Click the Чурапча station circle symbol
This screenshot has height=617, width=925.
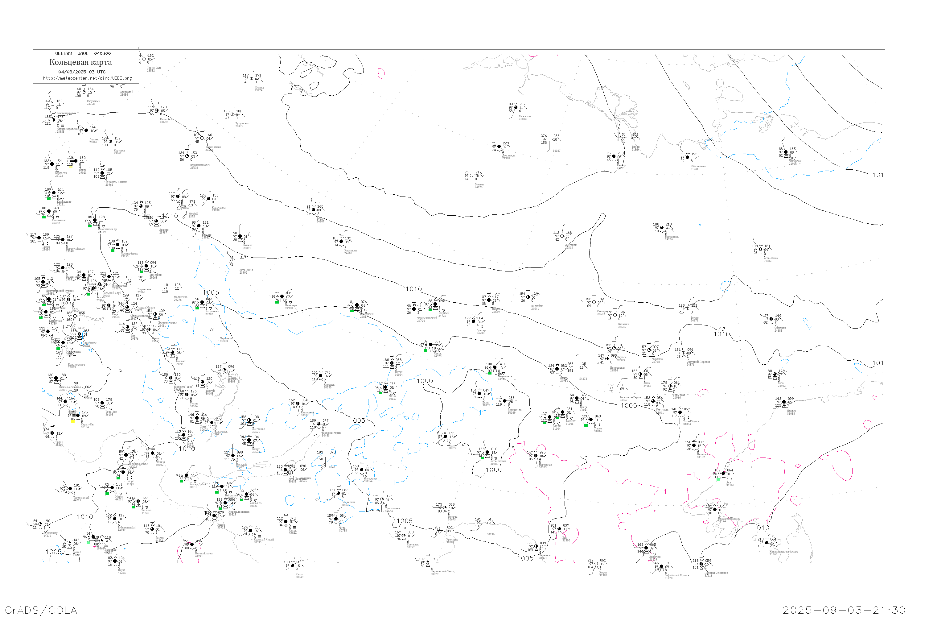649,350
